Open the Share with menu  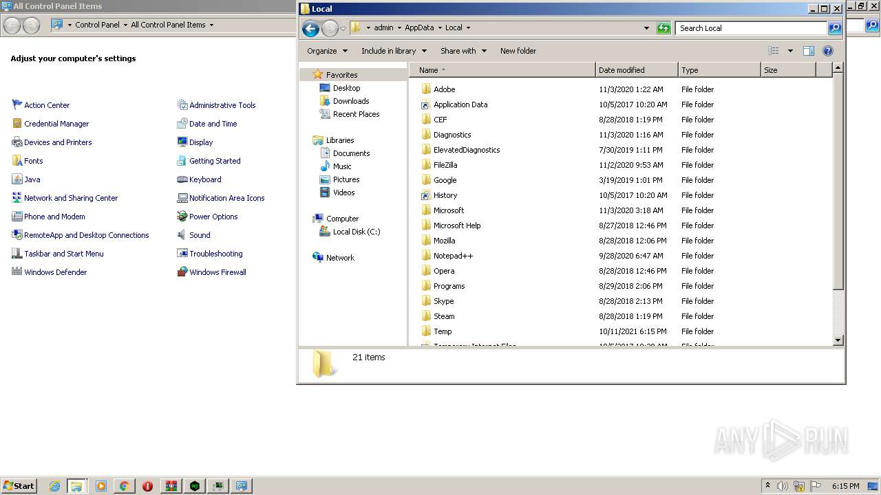[x=463, y=51]
